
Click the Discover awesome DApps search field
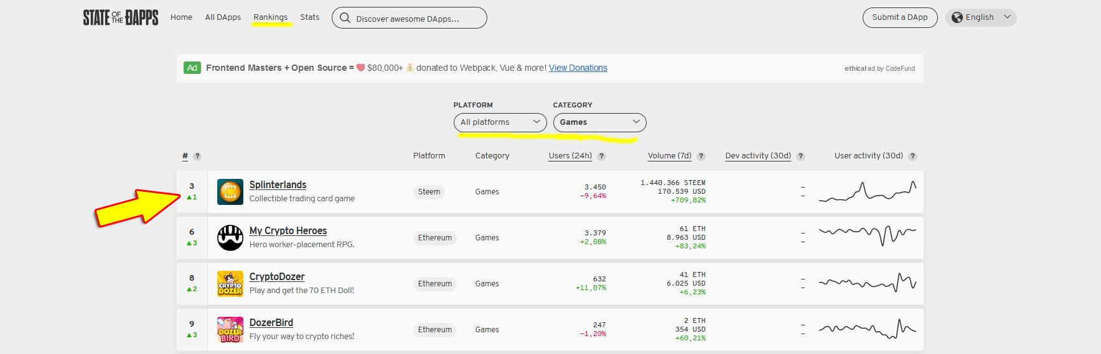[417, 19]
